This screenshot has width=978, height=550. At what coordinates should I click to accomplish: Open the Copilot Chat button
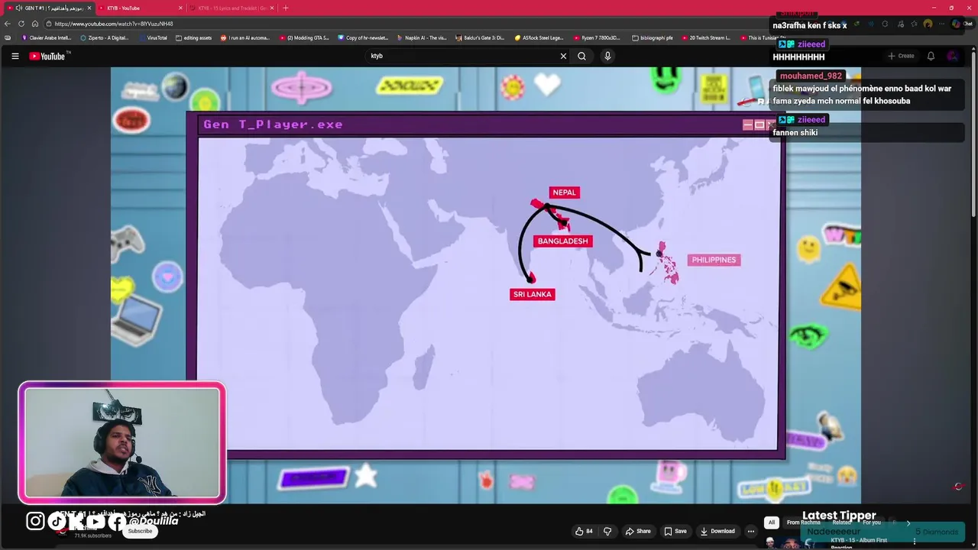[962, 24]
